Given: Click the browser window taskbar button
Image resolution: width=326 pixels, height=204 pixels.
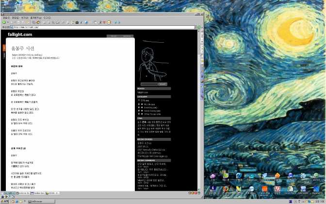Looking at the screenshot, I should [x=41, y=202].
